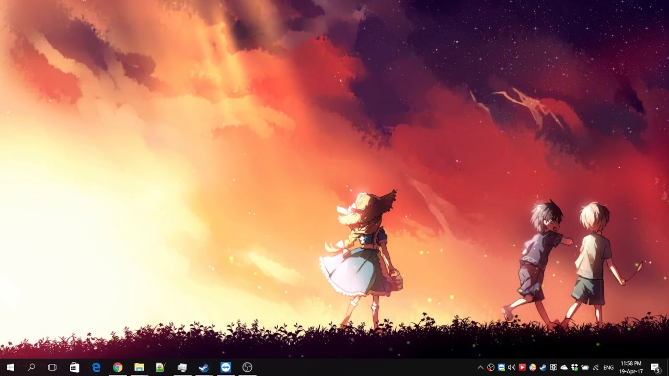
Task: Open the Windows Start menu
Action: point(10,368)
